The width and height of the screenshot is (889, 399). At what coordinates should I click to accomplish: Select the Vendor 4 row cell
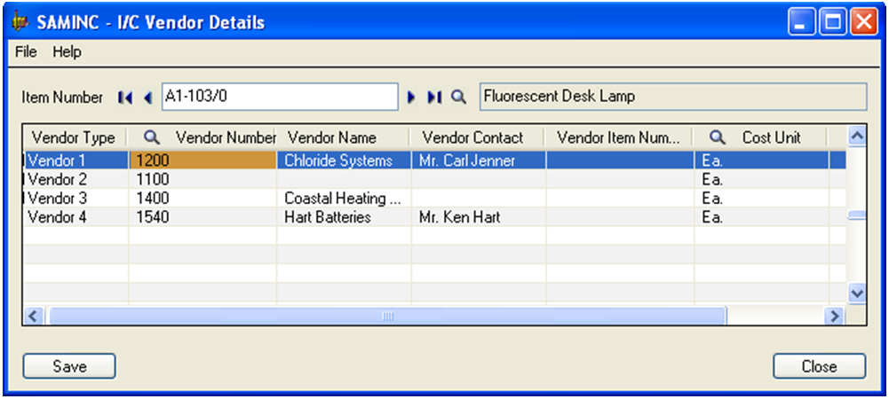tap(75, 217)
